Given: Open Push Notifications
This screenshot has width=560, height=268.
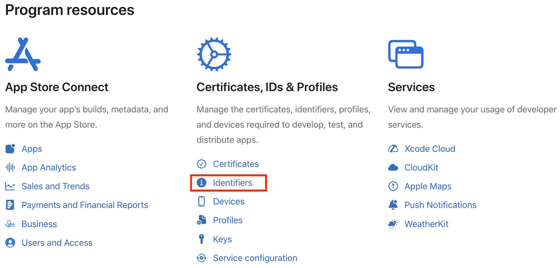Looking at the screenshot, I should pyautogui.click(x=440, y=205).
